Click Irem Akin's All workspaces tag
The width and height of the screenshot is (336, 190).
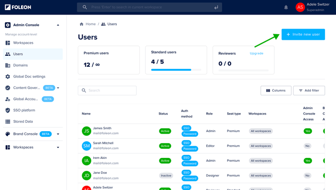tap(261, 160)
